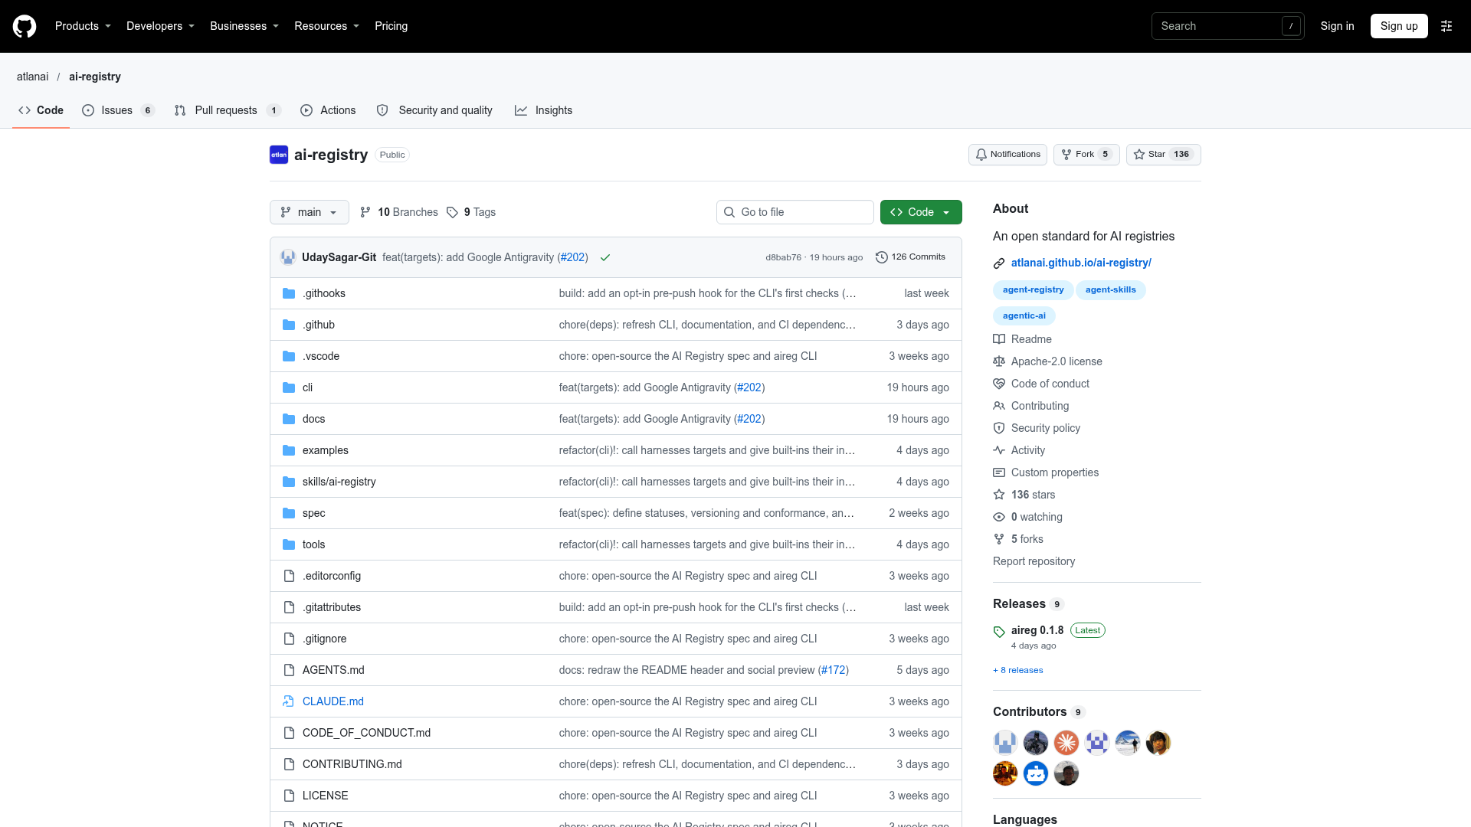Fork the repository with Fork button
This screenshot has width=1471, height=827.
(1086, 155)
